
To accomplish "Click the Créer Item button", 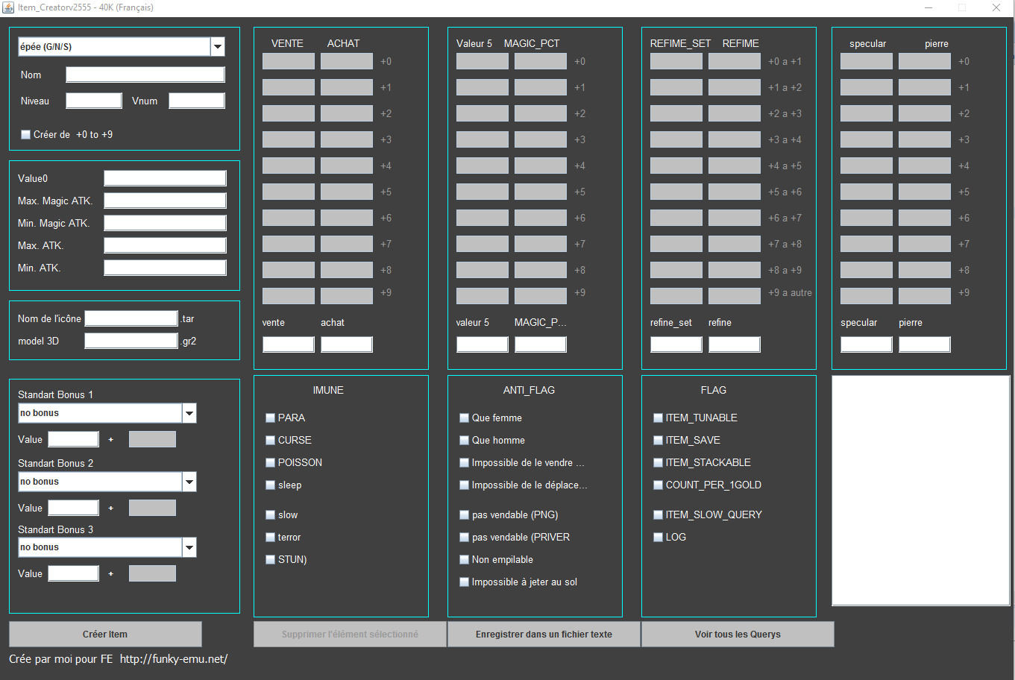I will click(x=105, y=635).
